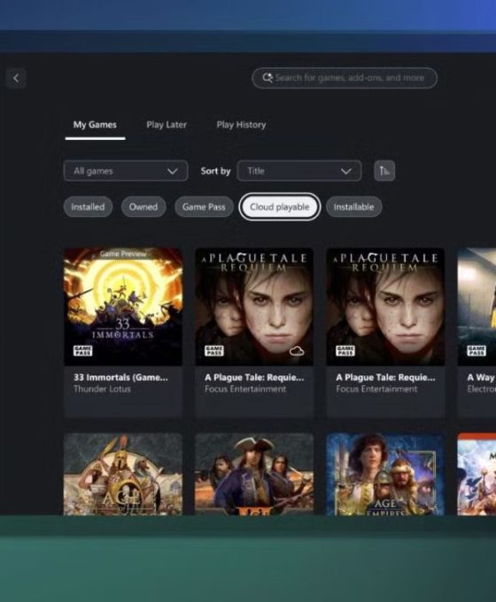Enable the Owned filter chip
496x602 pixels.
[143, 207]
